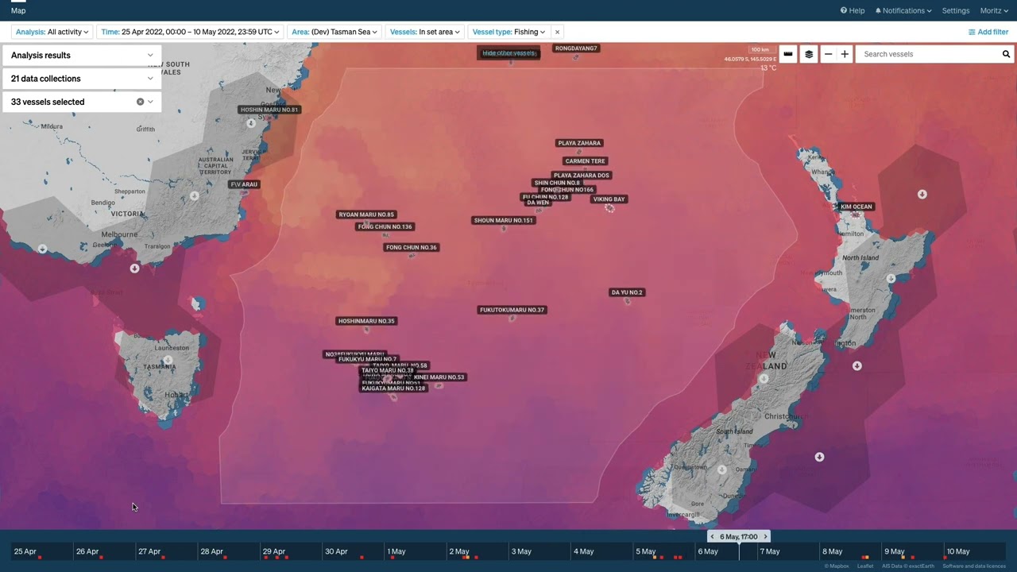
Task: Select vessel label PLAYA ZAHARA DOS
Action: pyautogui.click(x=582, y=176)
